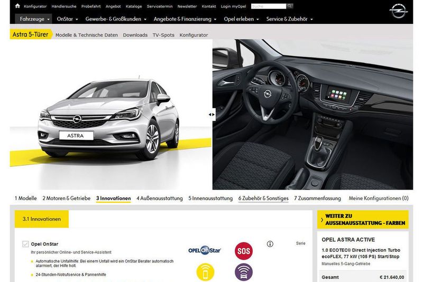The image size is (423, 282).
Task: Open the 4 Außenausstattung step
Action: coord(160,198)
